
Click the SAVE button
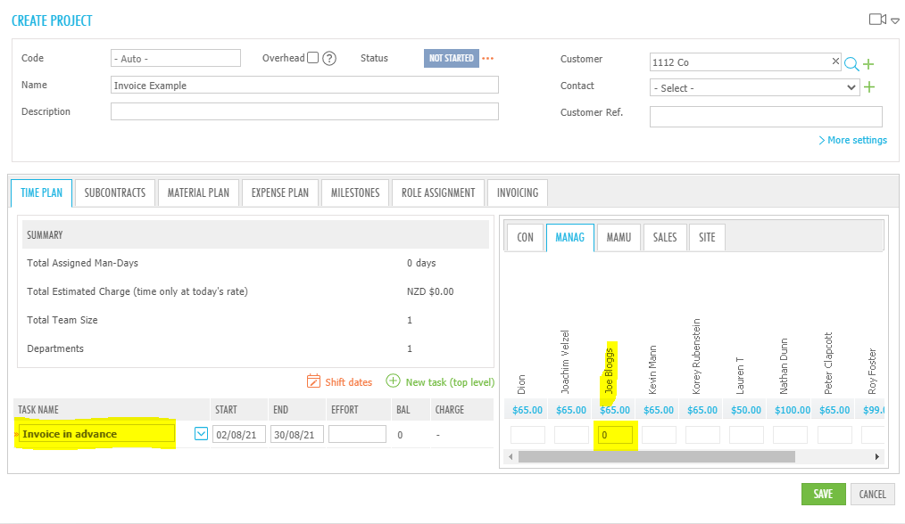(x=823, y=494)
